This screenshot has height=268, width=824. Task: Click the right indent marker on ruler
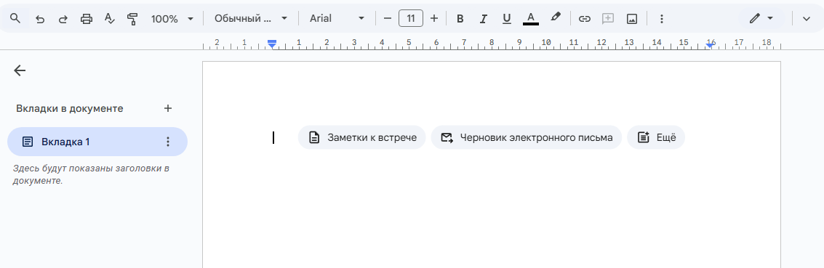[x=710, y=46]
